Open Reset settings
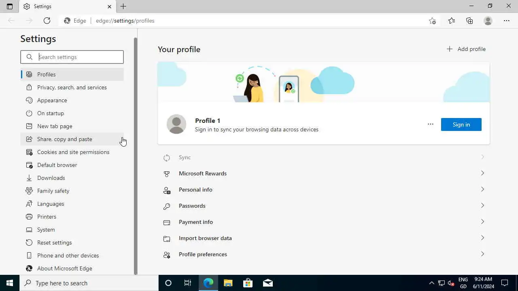518x291 pixels. pyautogui.click(x=72, y=242)
